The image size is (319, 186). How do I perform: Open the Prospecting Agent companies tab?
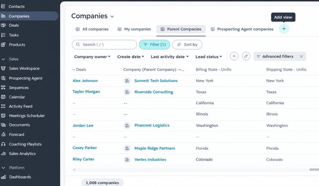tap(242, 29)
